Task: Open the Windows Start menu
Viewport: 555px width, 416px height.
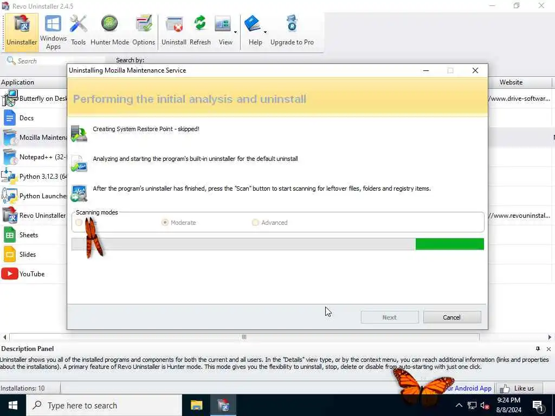Action: (x=13, y=405)
